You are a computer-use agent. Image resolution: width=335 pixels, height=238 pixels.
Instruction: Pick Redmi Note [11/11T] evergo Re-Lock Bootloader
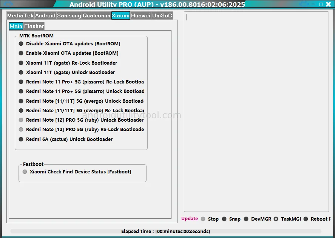coord(81,110)
